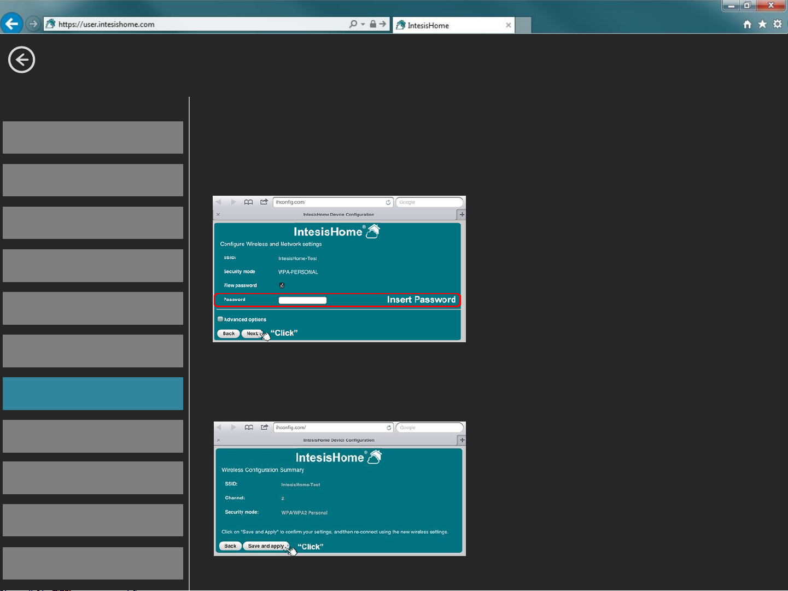Click Save and apply in the Summary screenshot
This screenshot has width=788, height=591.
click(x=266, y=546)
